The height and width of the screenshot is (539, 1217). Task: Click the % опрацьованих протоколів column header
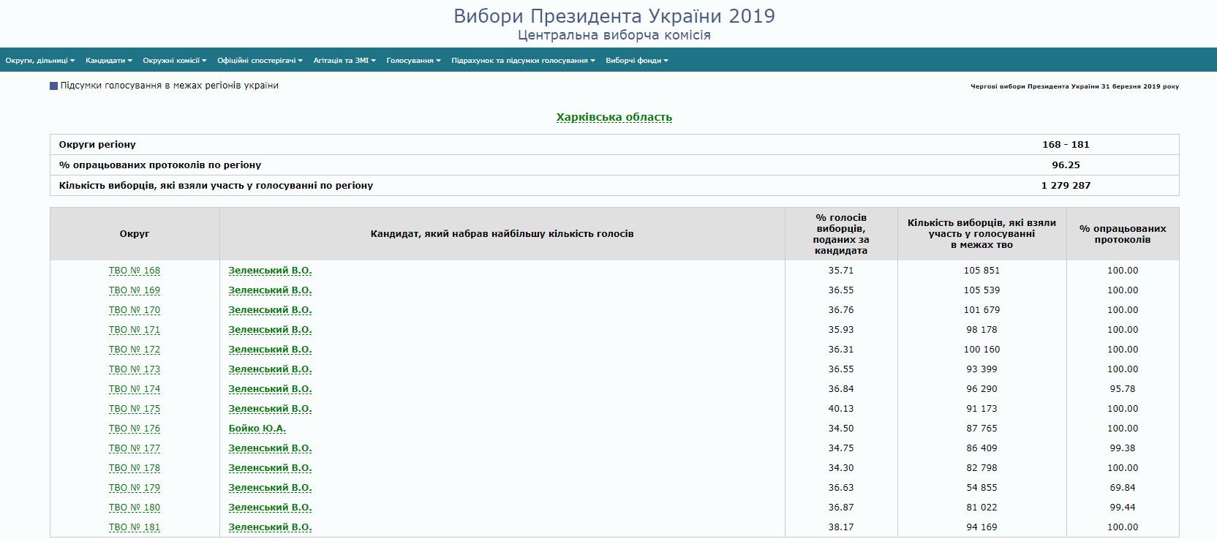pyautogui.click(x=1123, y=234)
